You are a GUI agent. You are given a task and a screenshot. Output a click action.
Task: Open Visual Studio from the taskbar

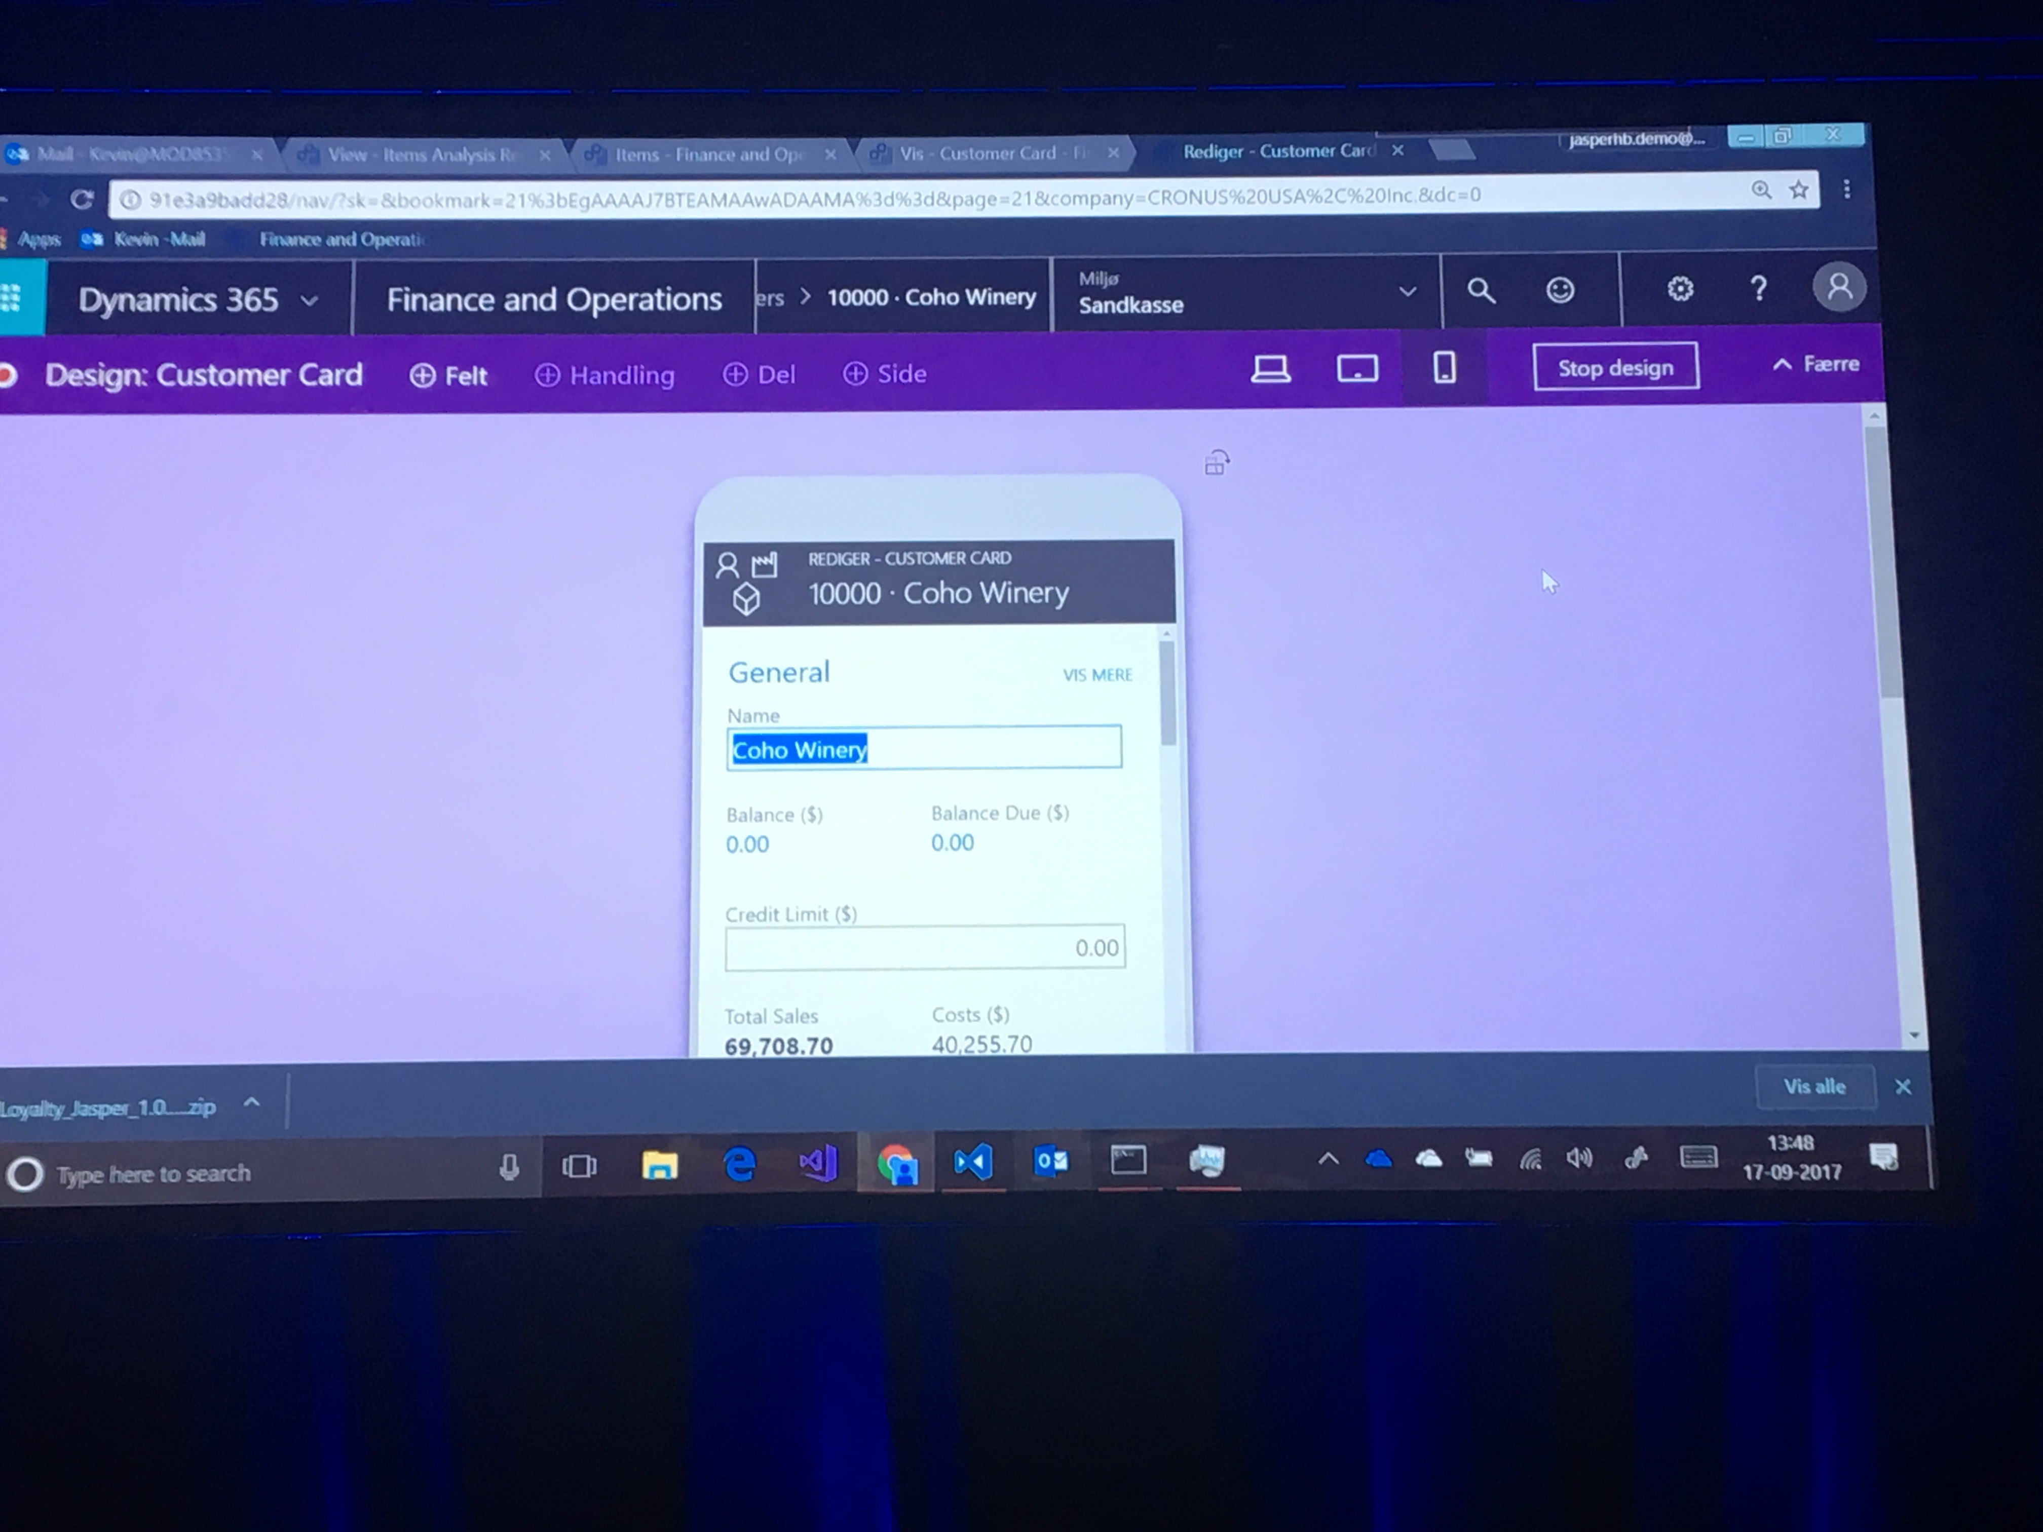coord(818,1164)
